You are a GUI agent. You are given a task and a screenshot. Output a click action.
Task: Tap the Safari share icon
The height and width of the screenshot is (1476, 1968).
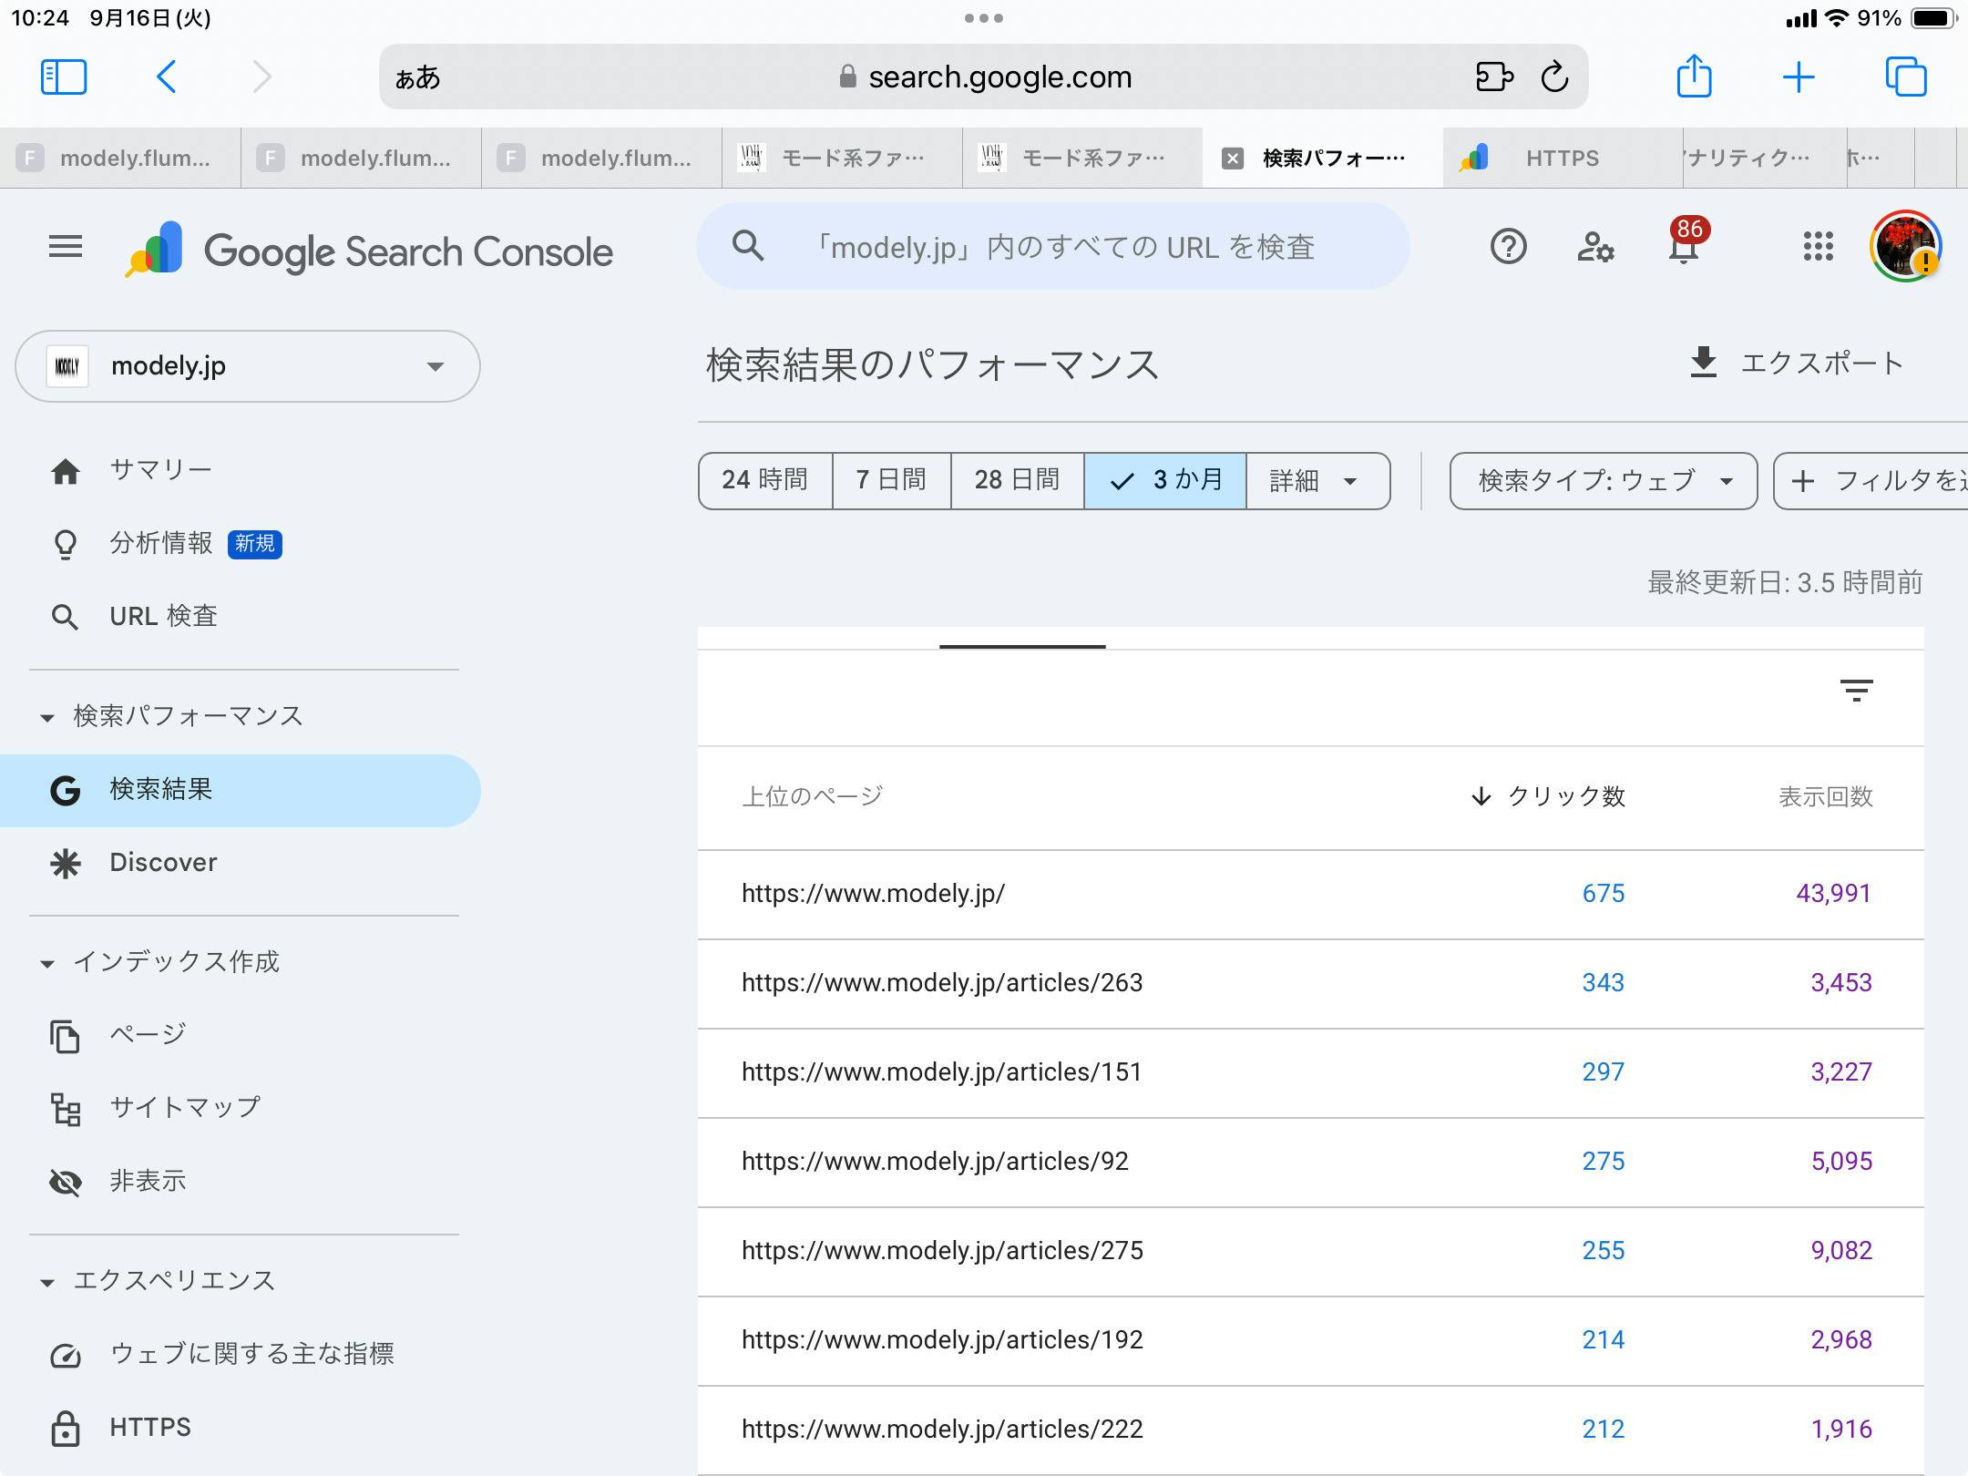click(1694, 77)
